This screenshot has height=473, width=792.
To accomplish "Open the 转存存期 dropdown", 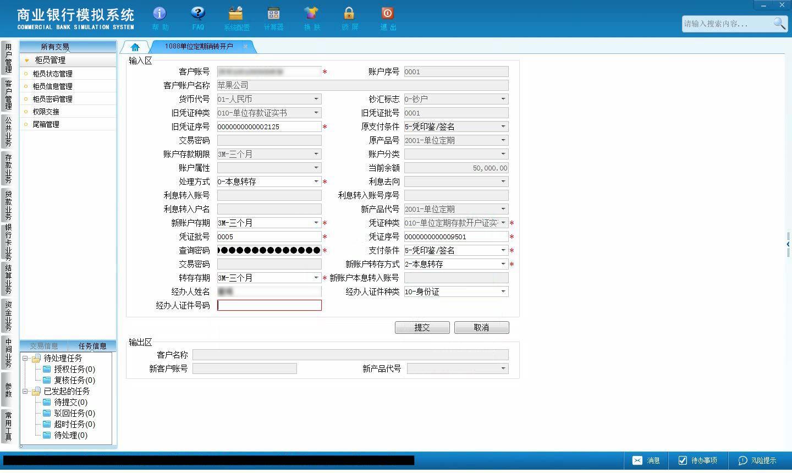I will pyautogui.click(x=316, y=278).
